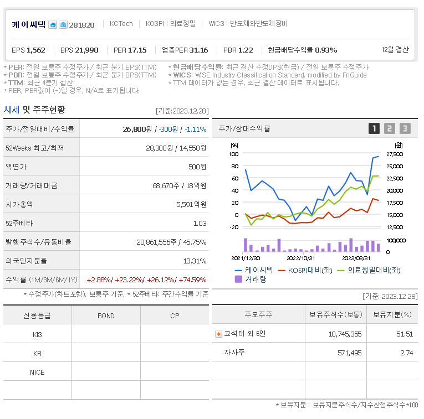Click the 자사주 row label
Screen dimensions: 424x419
click(234, 353)
